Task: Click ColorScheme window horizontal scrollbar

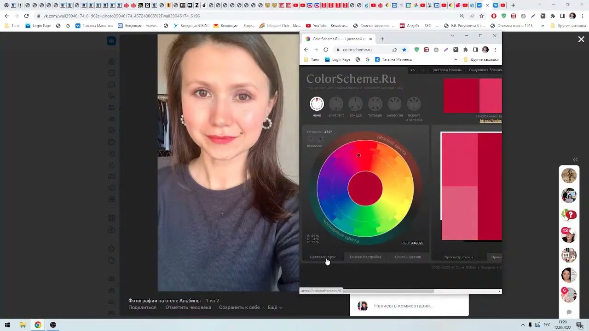Action: (x=388, y=291)
